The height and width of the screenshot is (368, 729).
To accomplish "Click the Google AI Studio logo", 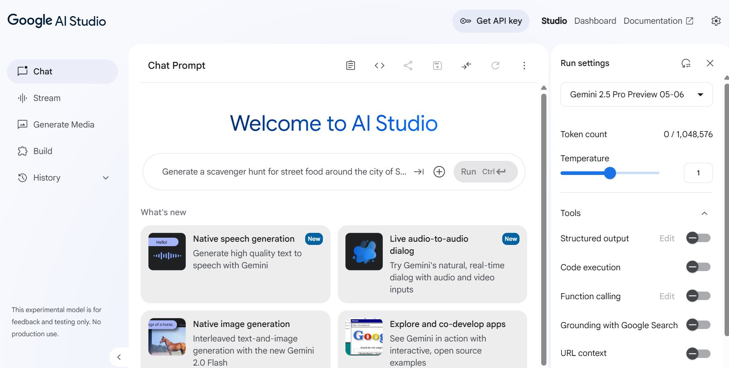I will [57, 21].
